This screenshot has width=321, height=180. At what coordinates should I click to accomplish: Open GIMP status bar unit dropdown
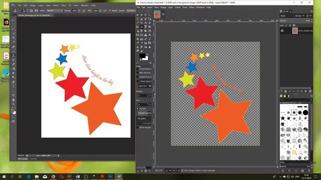[169, 170]
